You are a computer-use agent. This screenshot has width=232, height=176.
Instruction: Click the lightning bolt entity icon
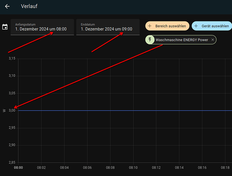click(x=150, y=40)
